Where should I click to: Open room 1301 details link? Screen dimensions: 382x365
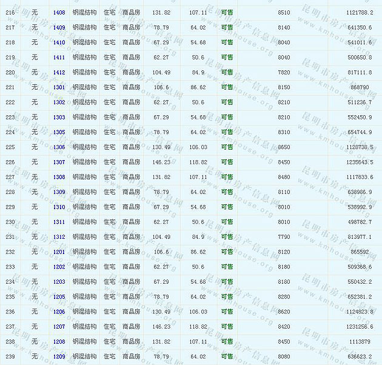[59, 87]
